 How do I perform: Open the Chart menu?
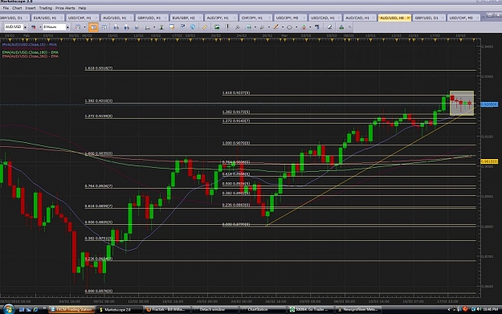pyautogui.click(x=17, y=8)
